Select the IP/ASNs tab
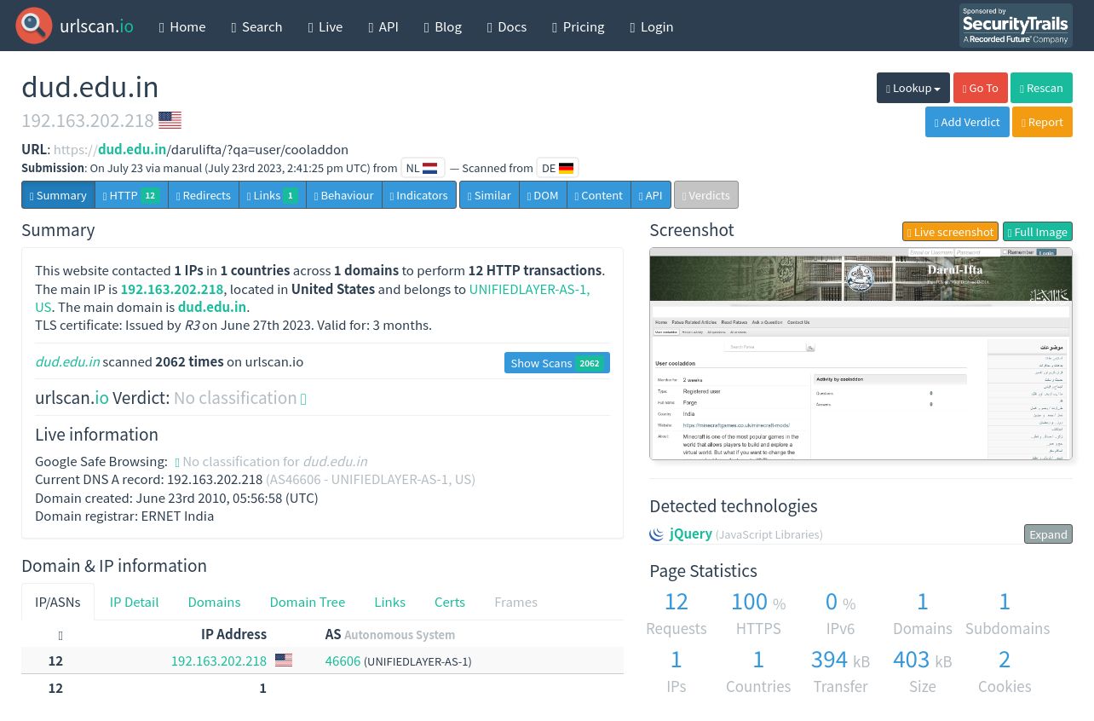This screenshot has height=721, width=1094. (58, 602)
